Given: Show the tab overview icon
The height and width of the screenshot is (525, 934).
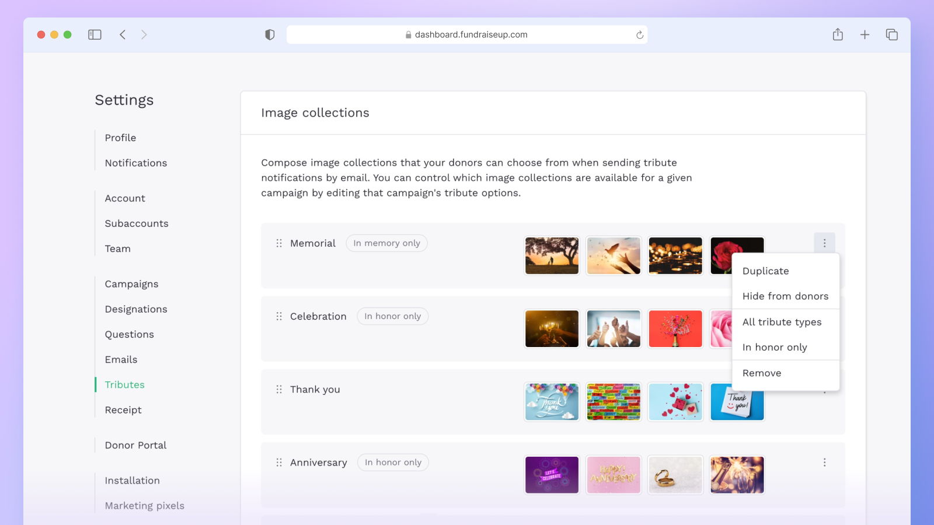Looking at the screenshot, I should pyautogui.click(x=891, y=35).
